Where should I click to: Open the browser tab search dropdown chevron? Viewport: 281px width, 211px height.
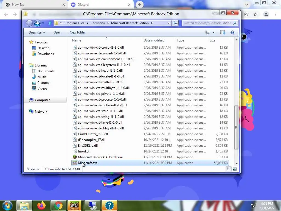tap(247, 5)
